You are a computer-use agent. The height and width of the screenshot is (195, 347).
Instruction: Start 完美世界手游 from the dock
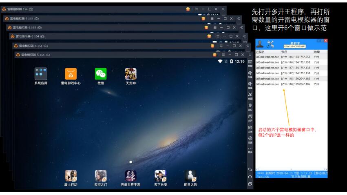click(x=130, y=176)
